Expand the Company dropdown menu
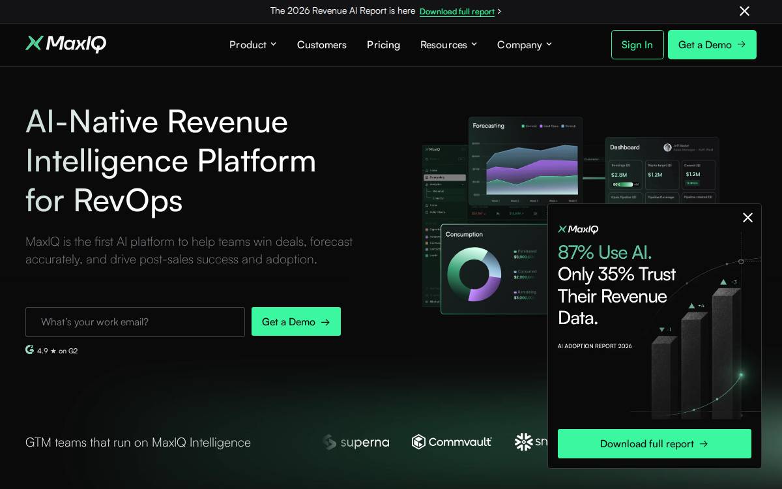Viewport: 782px width, 489px height. (x=525, y=44)
